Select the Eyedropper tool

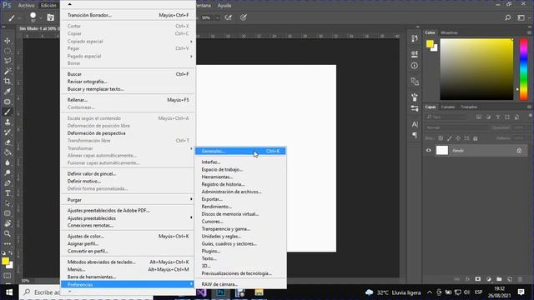click(8, 92)
